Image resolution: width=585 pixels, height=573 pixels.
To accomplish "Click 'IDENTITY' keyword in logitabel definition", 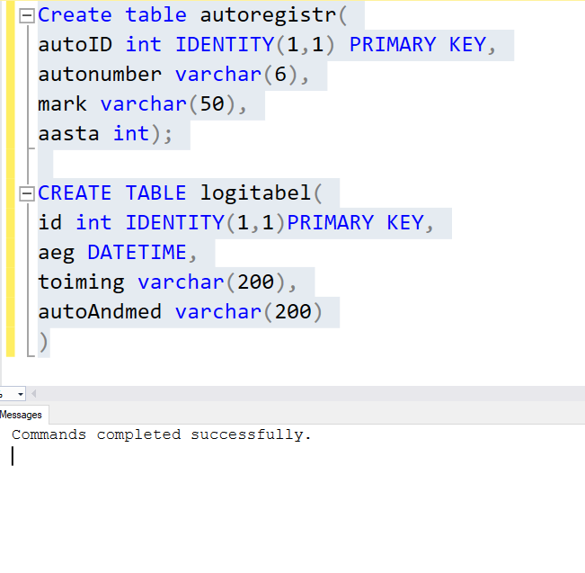I will point(174,222).
